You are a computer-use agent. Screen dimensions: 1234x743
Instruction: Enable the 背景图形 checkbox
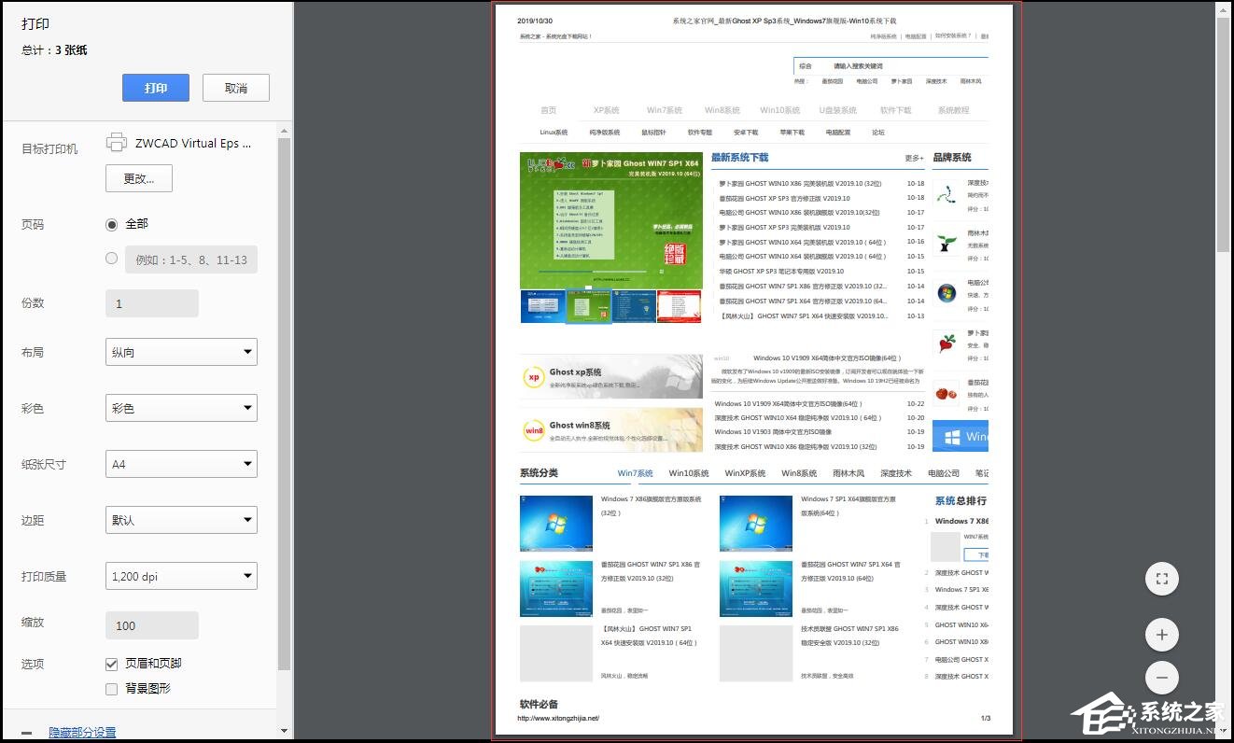click(112, 689)
